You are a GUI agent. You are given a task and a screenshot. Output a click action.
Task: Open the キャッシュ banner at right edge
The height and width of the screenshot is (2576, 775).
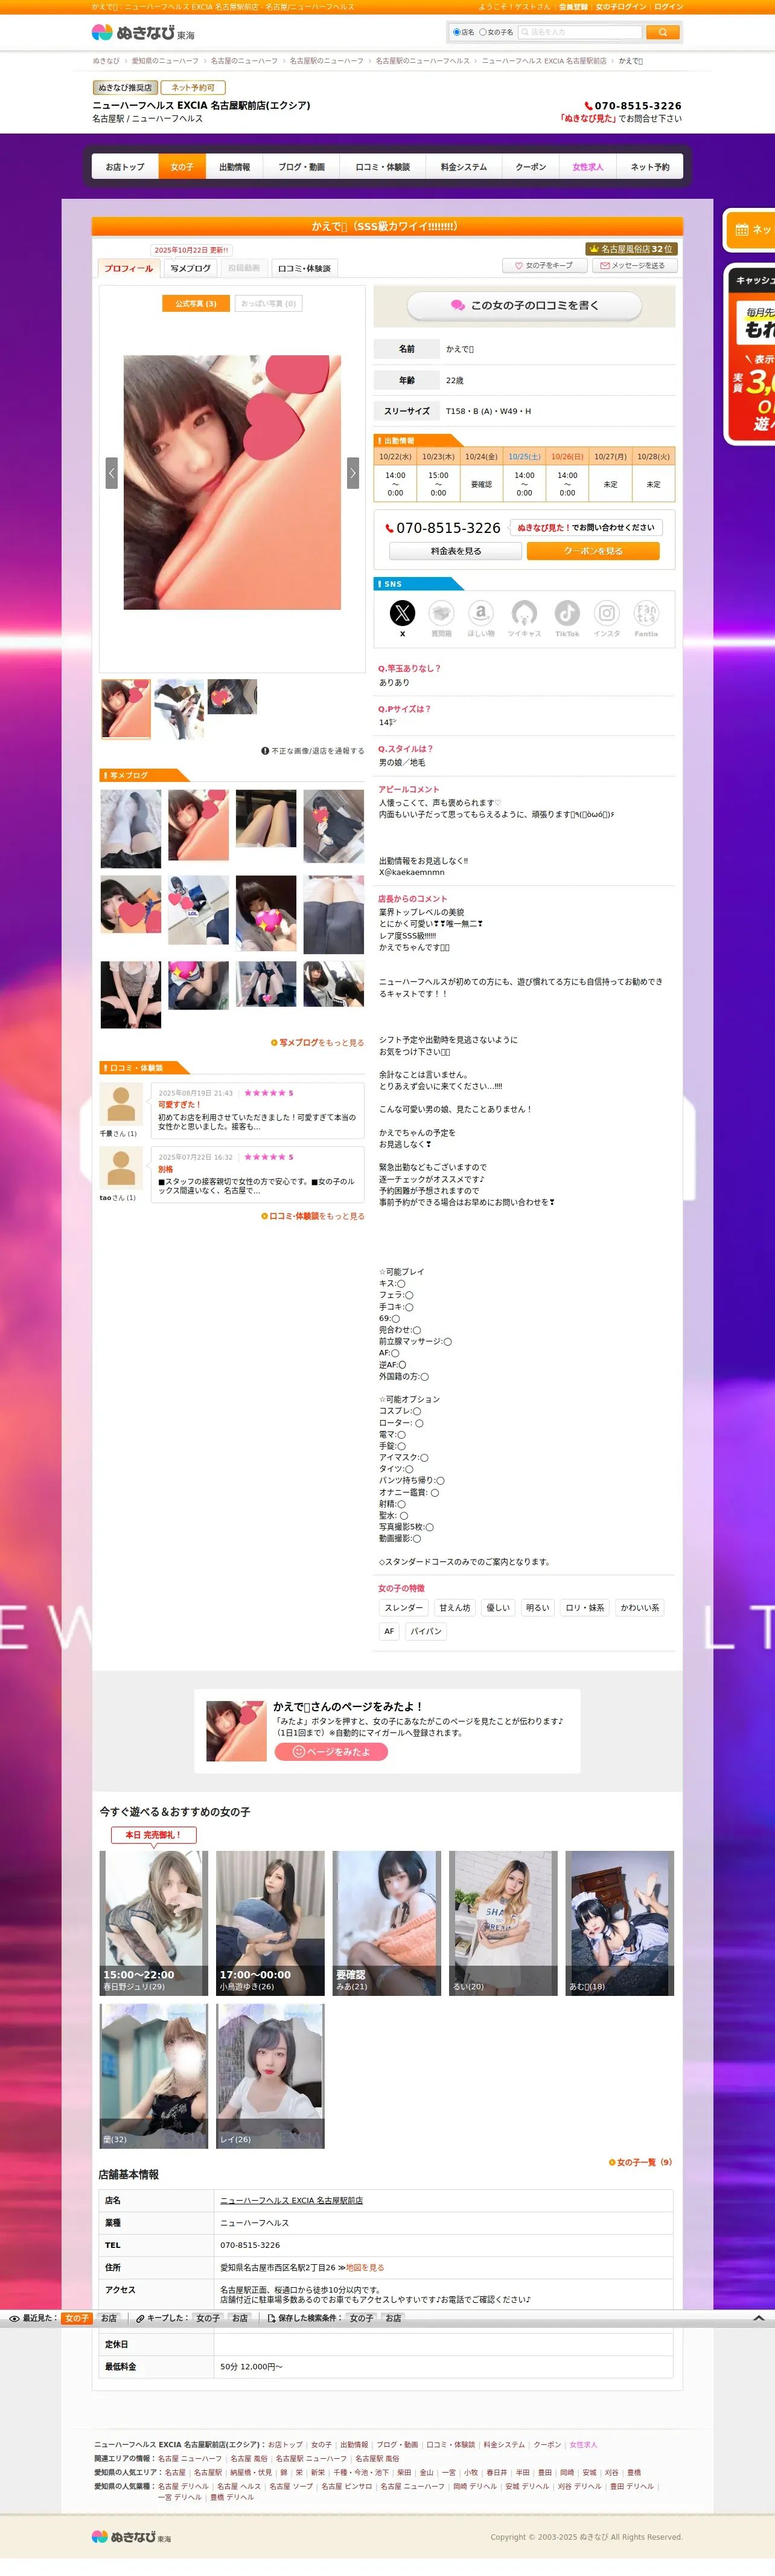[749, 354]
